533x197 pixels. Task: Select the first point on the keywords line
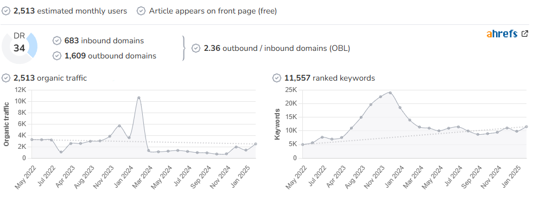pos(302,145)
